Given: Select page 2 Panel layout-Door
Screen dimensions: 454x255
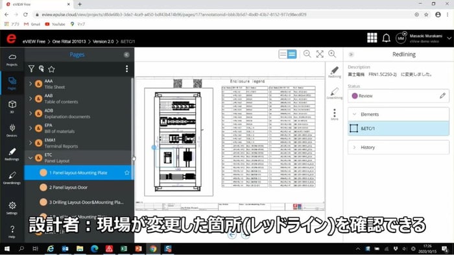Looking at the screenshot, I should pos(78,188).
